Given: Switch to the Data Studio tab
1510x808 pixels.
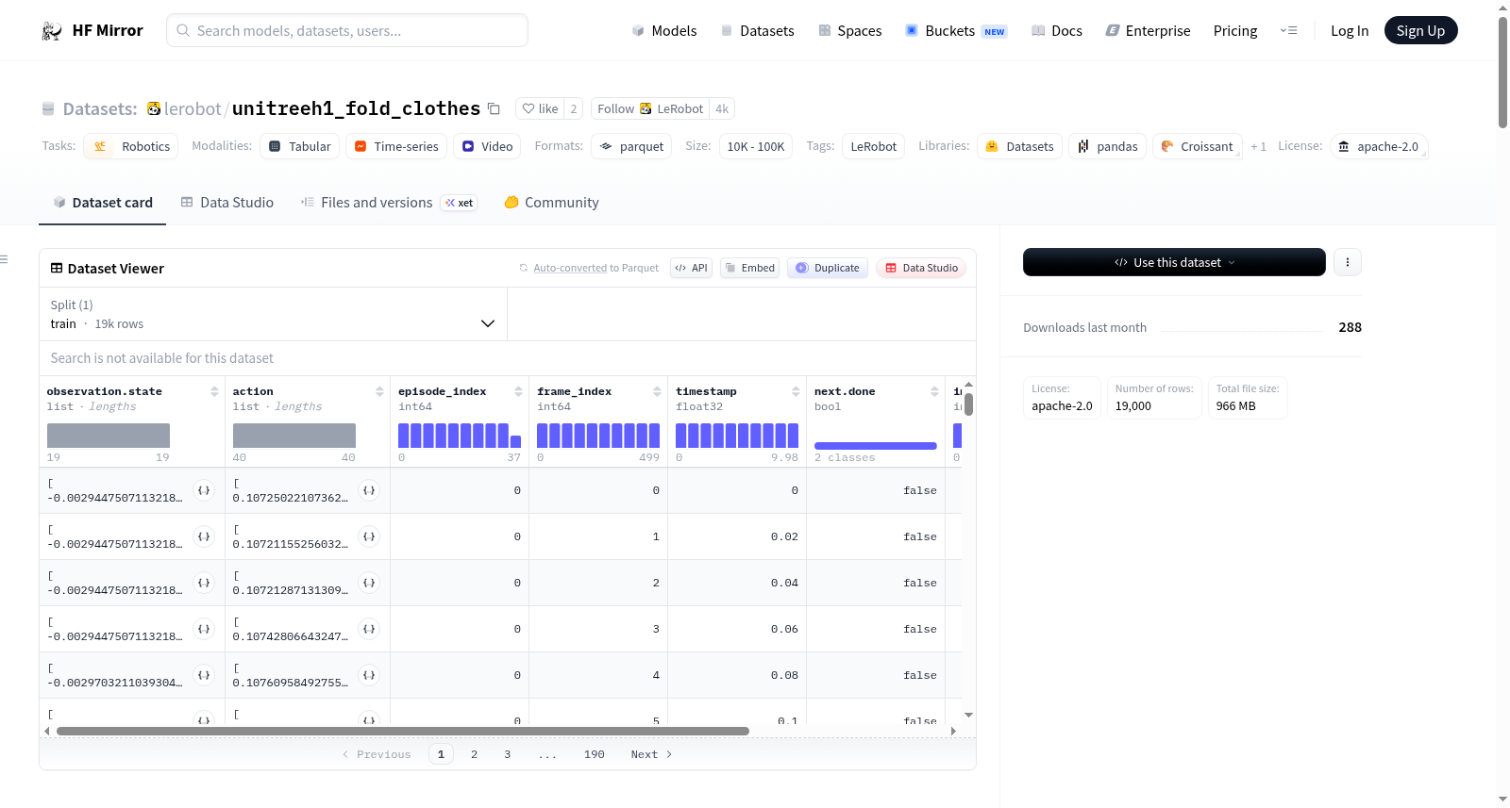Looking at the screenshot, I should [227, 203].
